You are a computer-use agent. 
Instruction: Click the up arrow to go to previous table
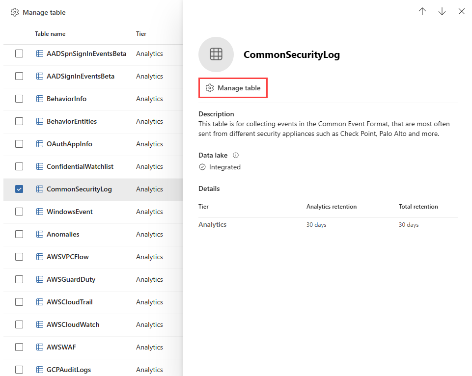(422, 11)
